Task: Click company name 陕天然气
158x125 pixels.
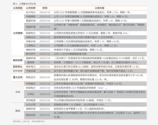Action: pos(31,54)
